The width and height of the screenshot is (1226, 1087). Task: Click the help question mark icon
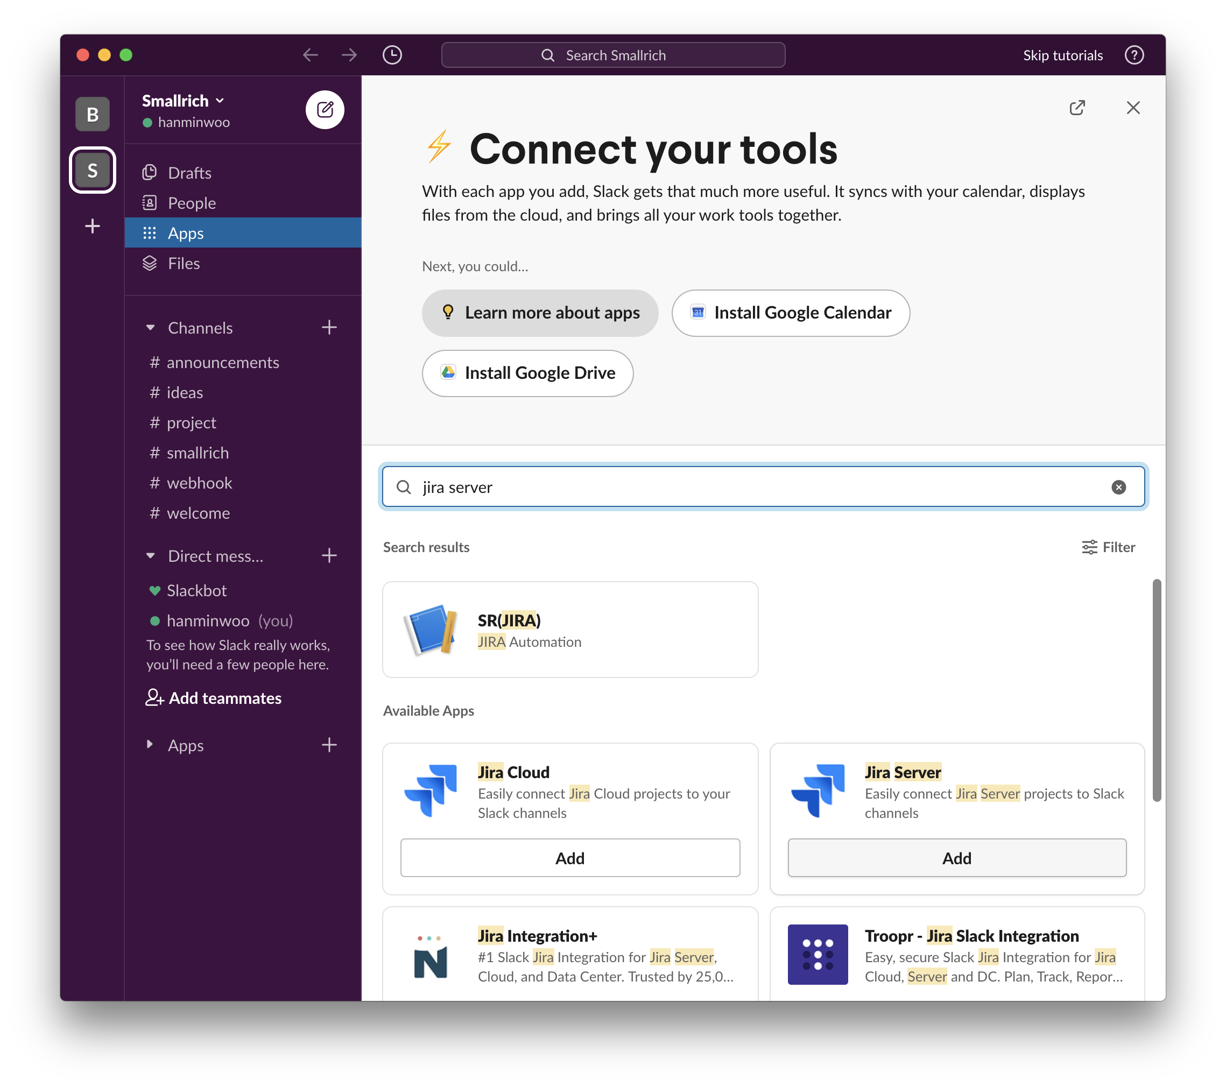(1133, 55)
